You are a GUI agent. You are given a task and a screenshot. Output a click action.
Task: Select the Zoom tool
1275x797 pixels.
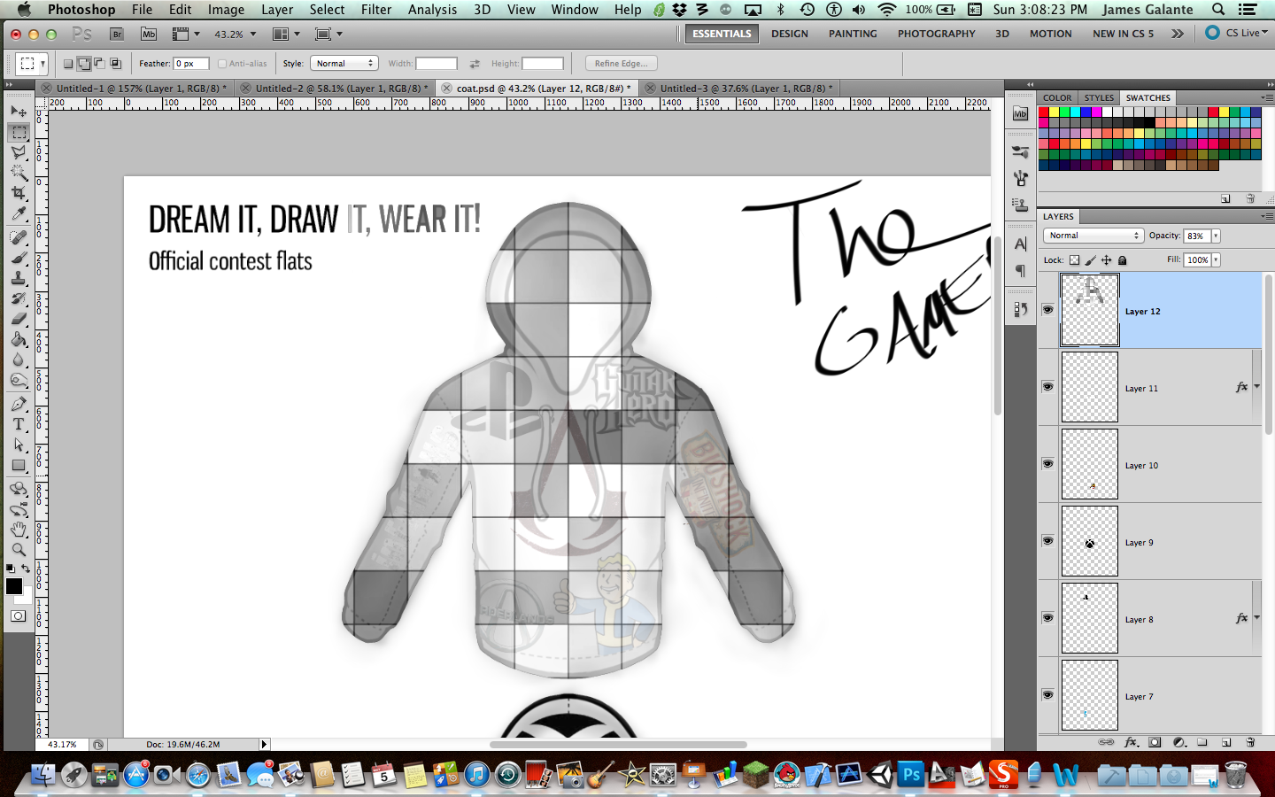pos(19,550)
